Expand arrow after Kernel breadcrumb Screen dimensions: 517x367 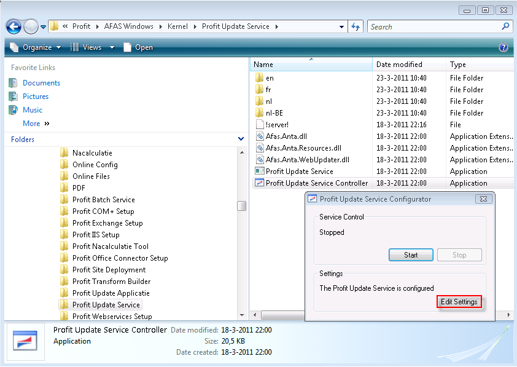tap(195, 26)
